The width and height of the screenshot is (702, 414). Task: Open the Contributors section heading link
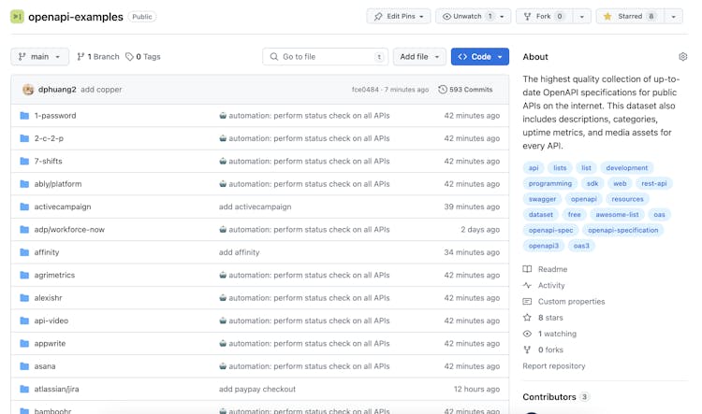pyautogui.click(x=549, y=396)
